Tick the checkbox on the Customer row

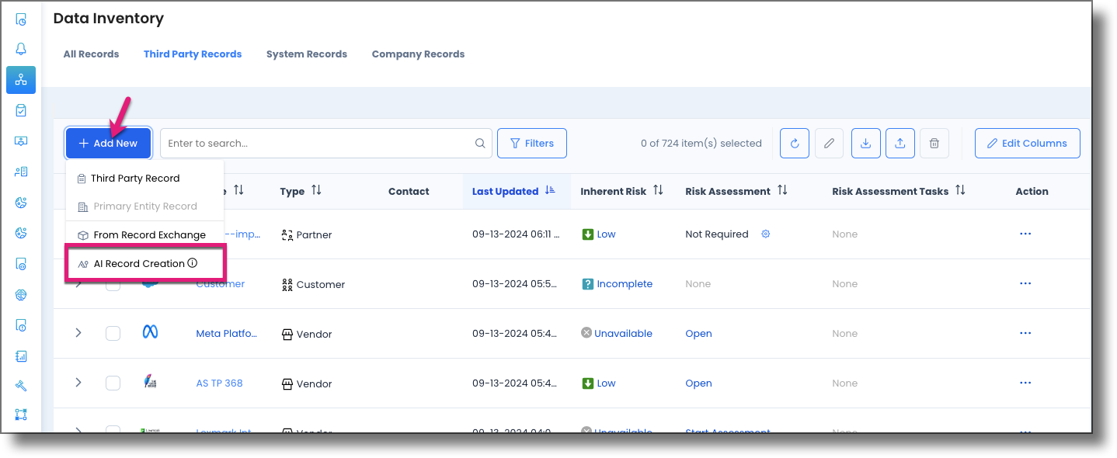coord(113,283)
